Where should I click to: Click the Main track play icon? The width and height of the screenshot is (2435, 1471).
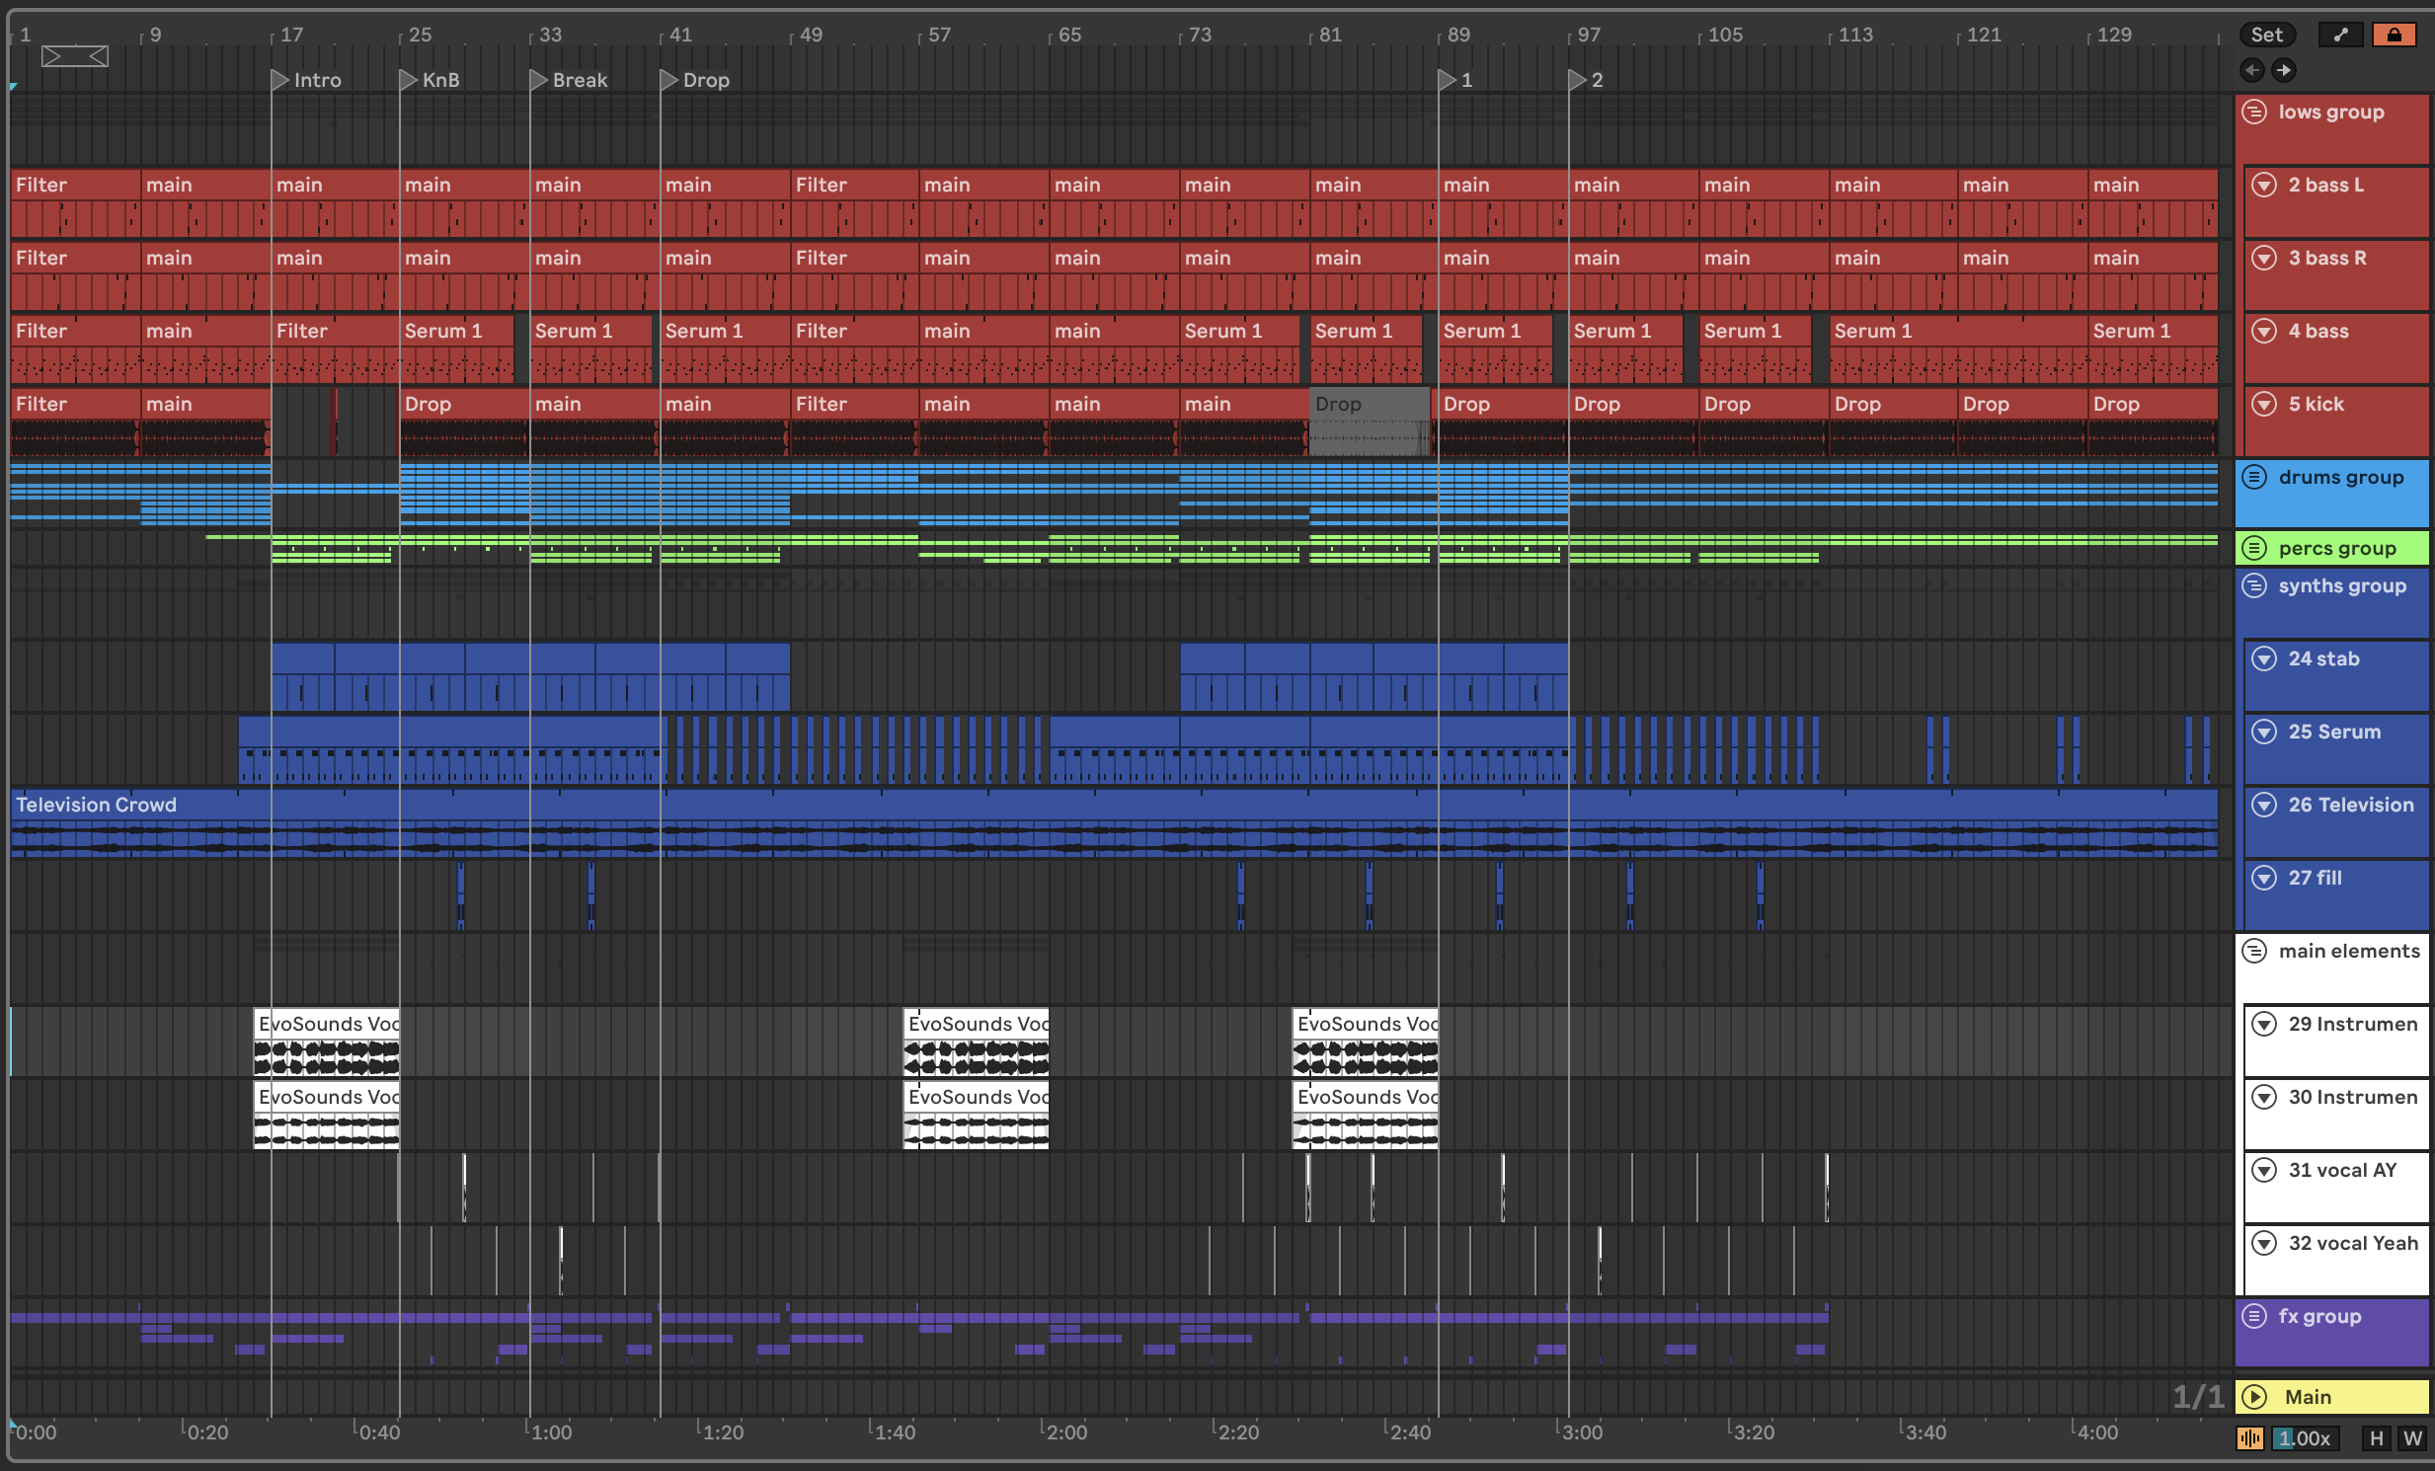point(2254,1396)
